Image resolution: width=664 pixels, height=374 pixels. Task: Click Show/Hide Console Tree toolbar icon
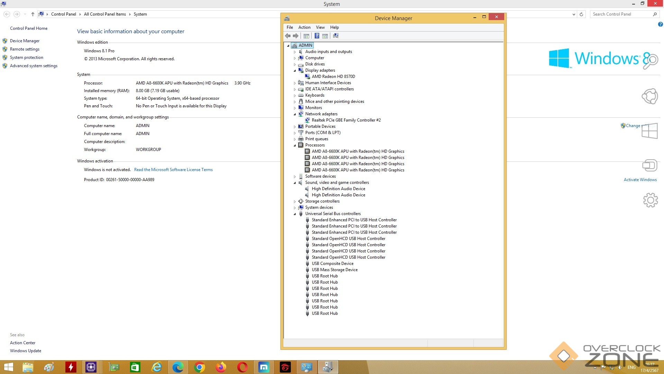pyautogui.click(x=306, y=36)
